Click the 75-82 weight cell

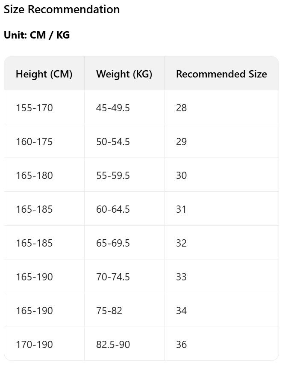tap(109, 311)
